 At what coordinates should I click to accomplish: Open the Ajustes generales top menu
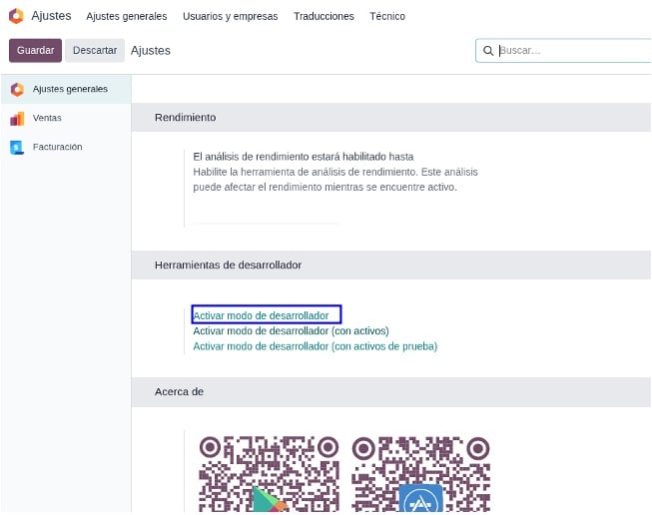tap(127, 16)
